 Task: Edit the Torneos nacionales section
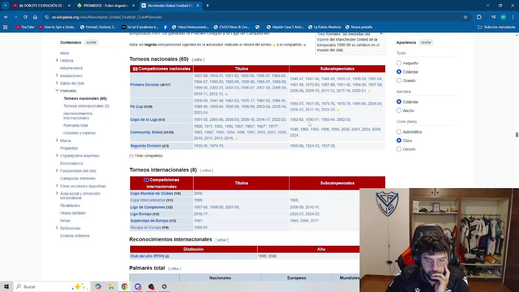(x=198, y=60)
